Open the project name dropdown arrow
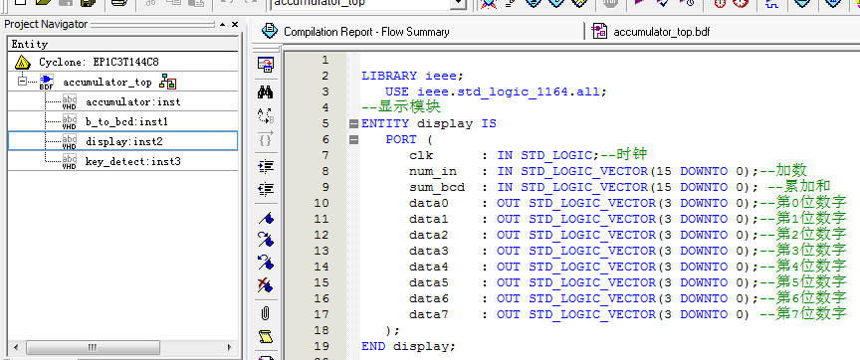The image size is (860, 360). [x=459, y=3]
